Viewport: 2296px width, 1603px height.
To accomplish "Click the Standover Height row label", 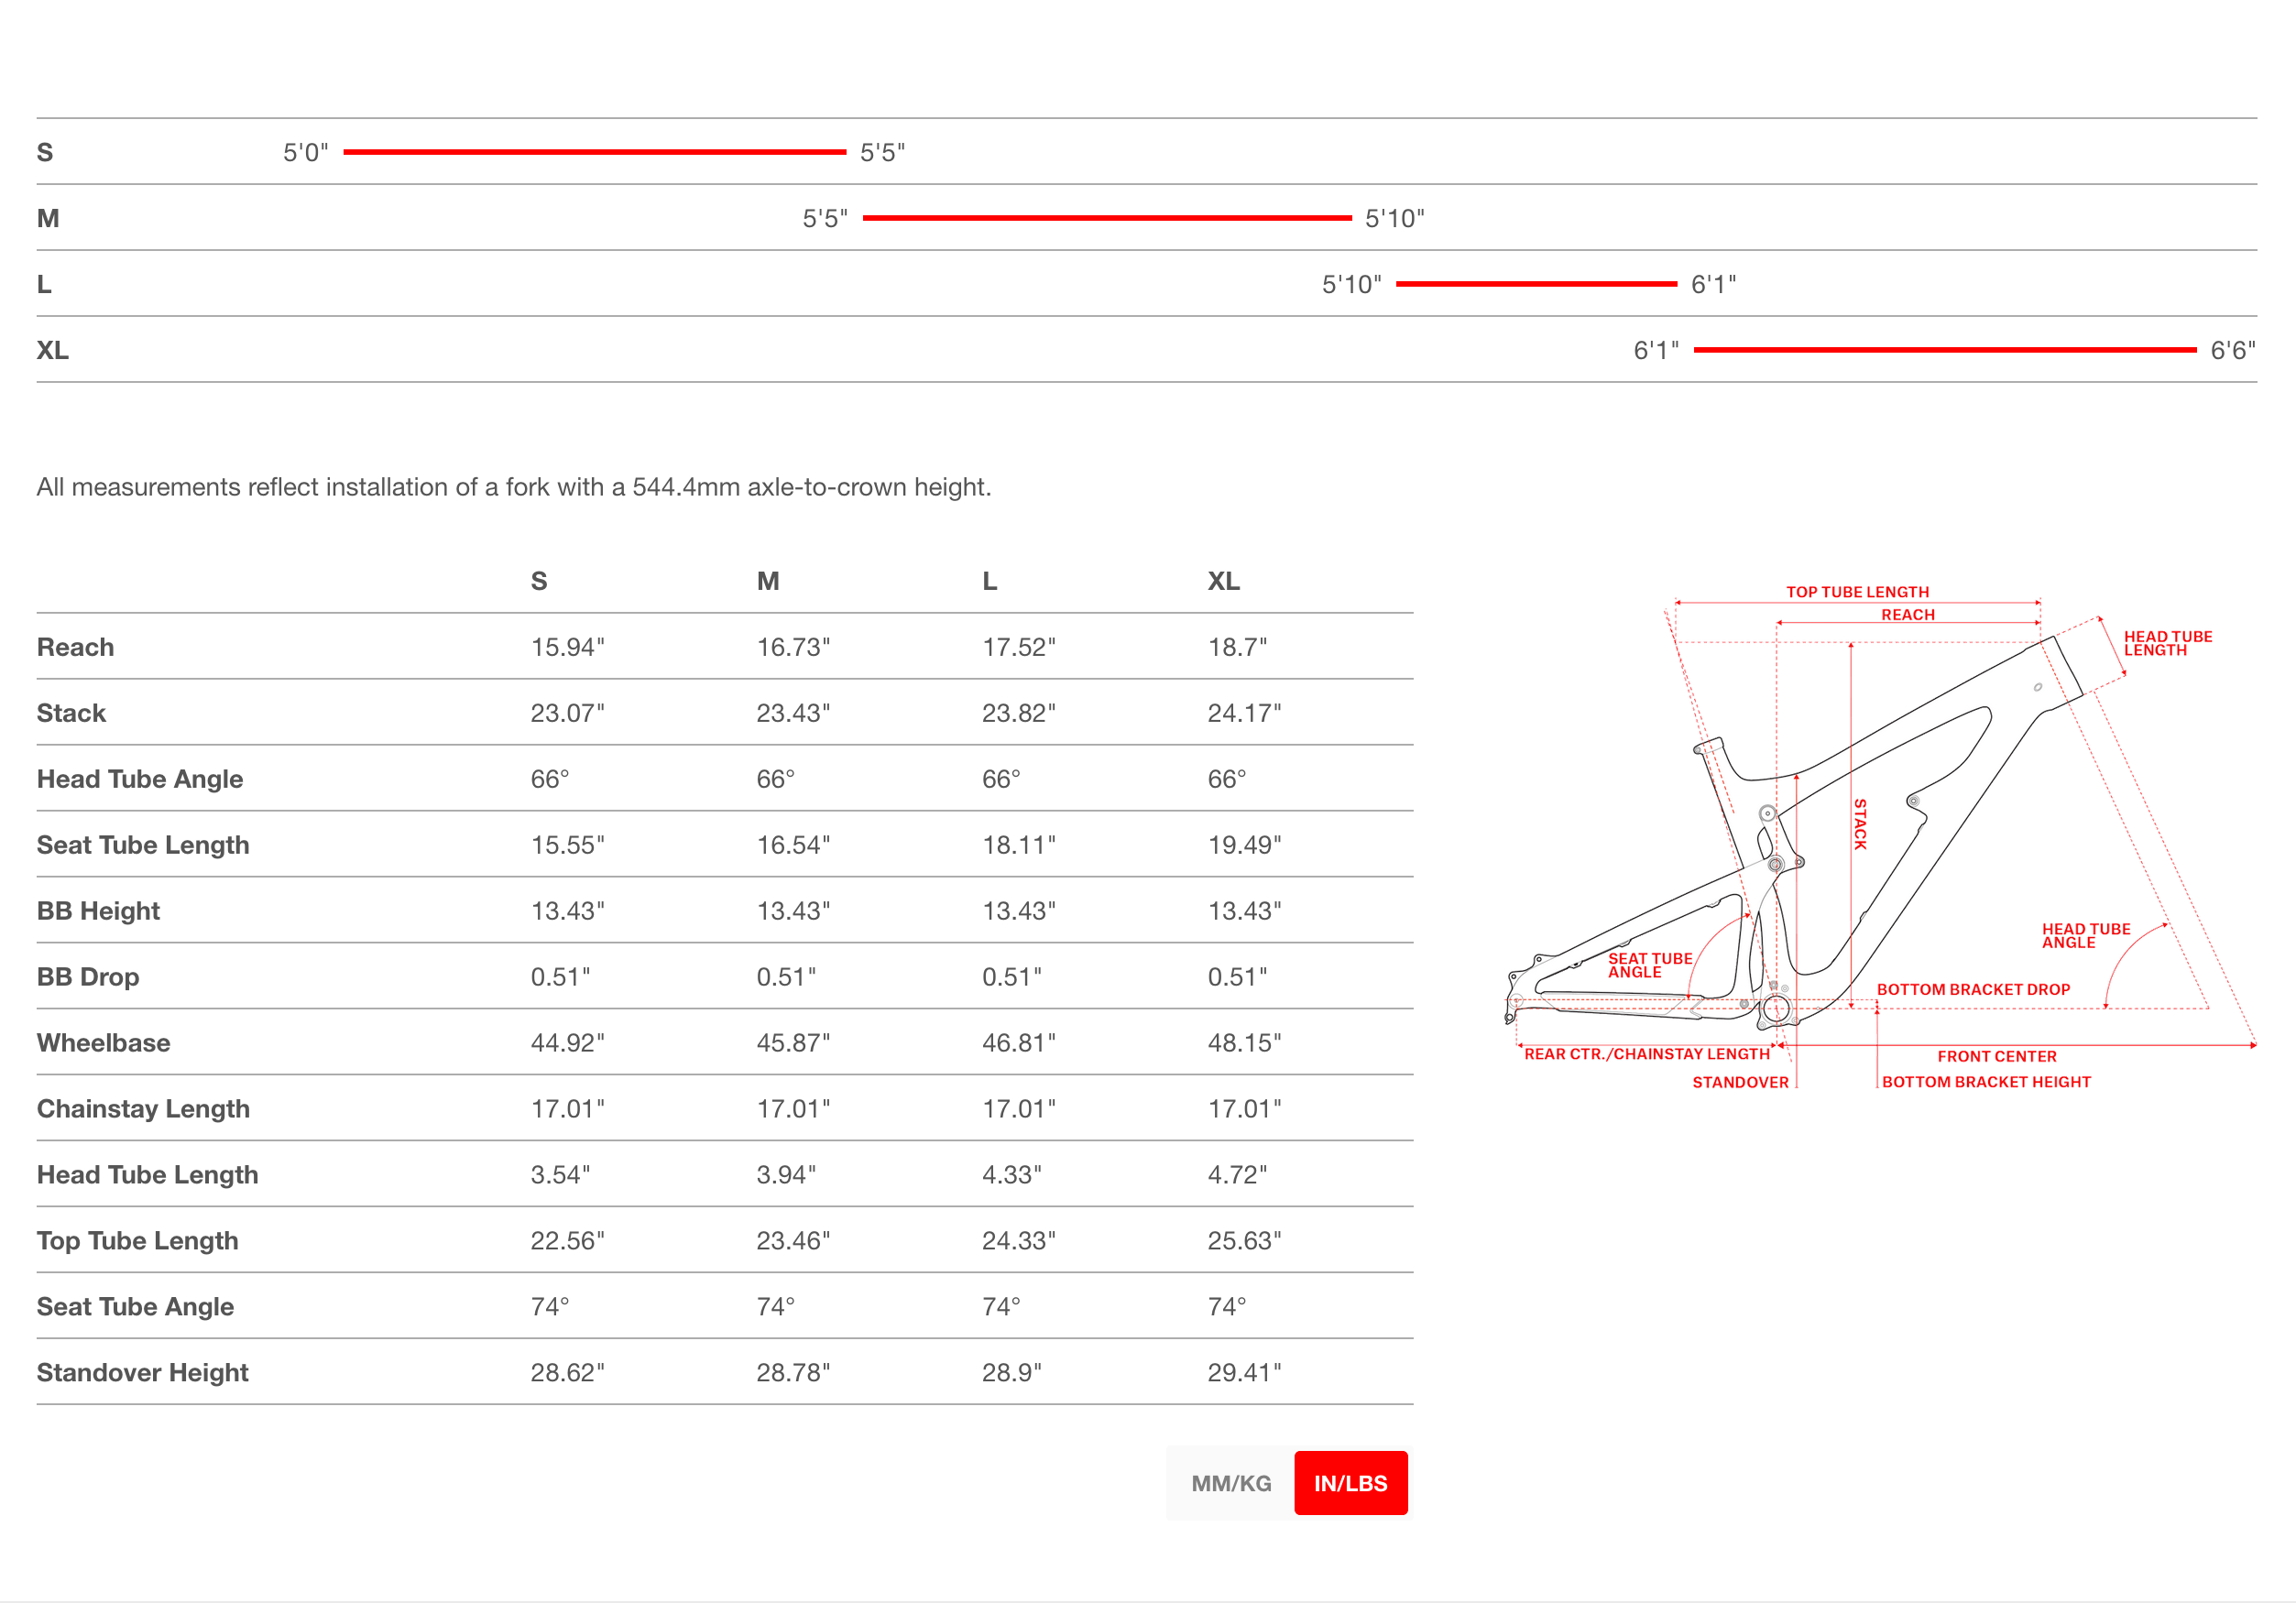I will (x=143, y=1372).
